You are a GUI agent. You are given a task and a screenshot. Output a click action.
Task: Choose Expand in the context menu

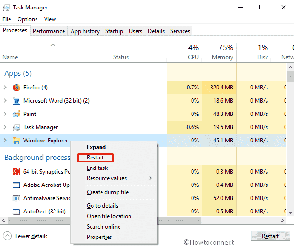(x=96, y=147)
